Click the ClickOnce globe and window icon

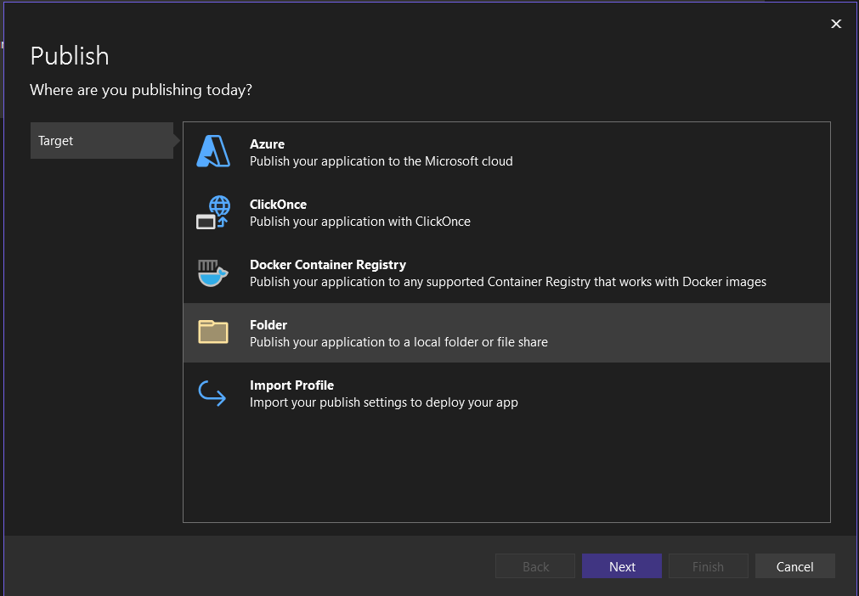[213, 212]
